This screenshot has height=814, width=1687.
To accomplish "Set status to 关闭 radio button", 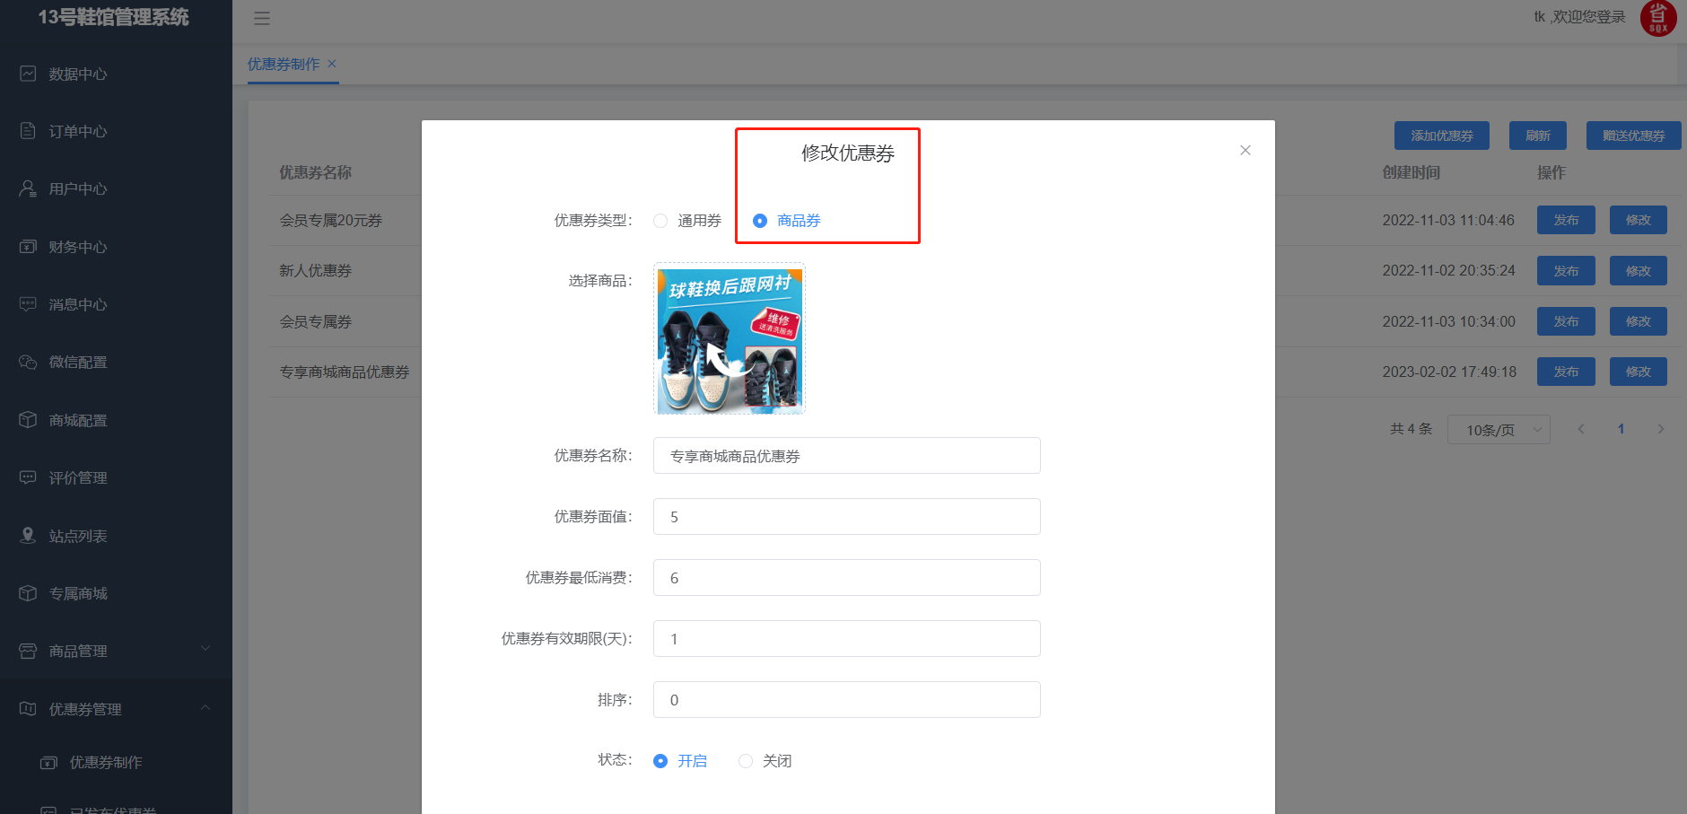I will pos(746,761).
